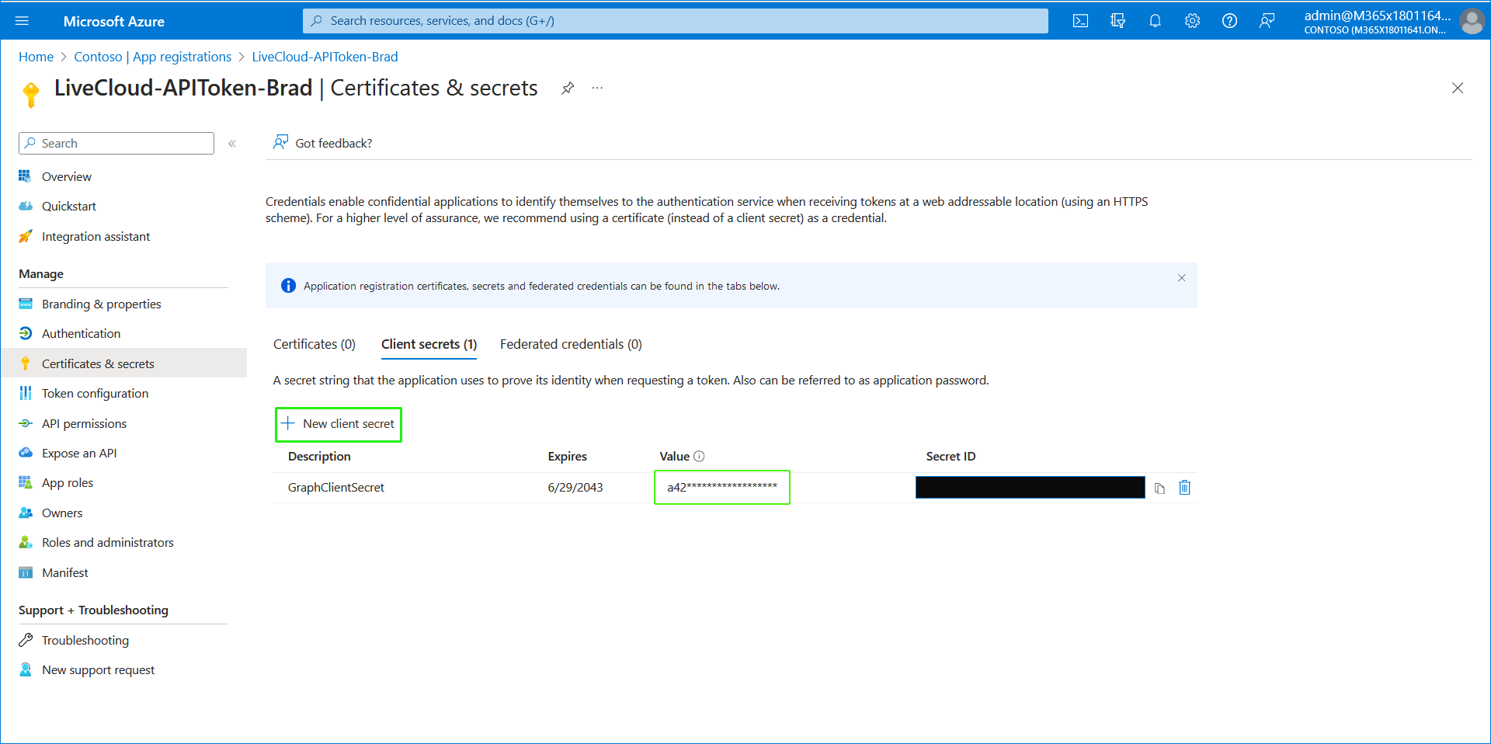The width and height of the screenshot is (1491, 744).
Task: Select the 6/29/2043 expiry date cell
Action: (x=575, y=488)
